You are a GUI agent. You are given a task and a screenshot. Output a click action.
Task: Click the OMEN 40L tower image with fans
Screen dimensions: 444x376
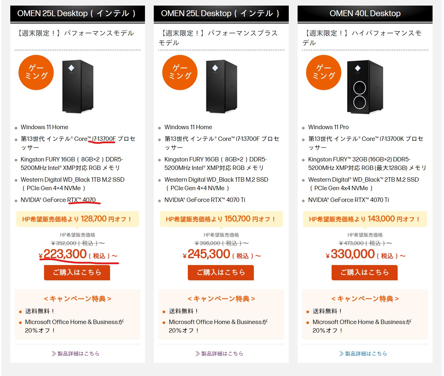coord(365,87)
